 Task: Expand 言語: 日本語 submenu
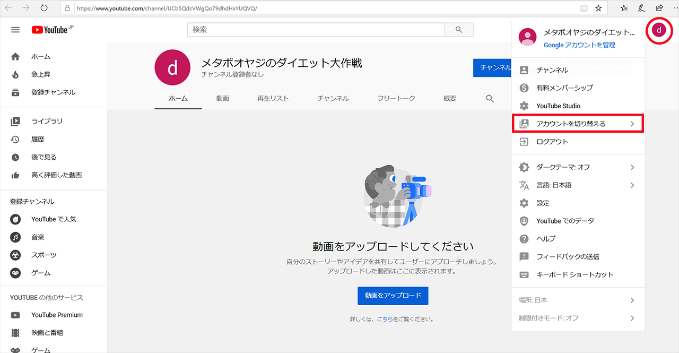(578, 185)
